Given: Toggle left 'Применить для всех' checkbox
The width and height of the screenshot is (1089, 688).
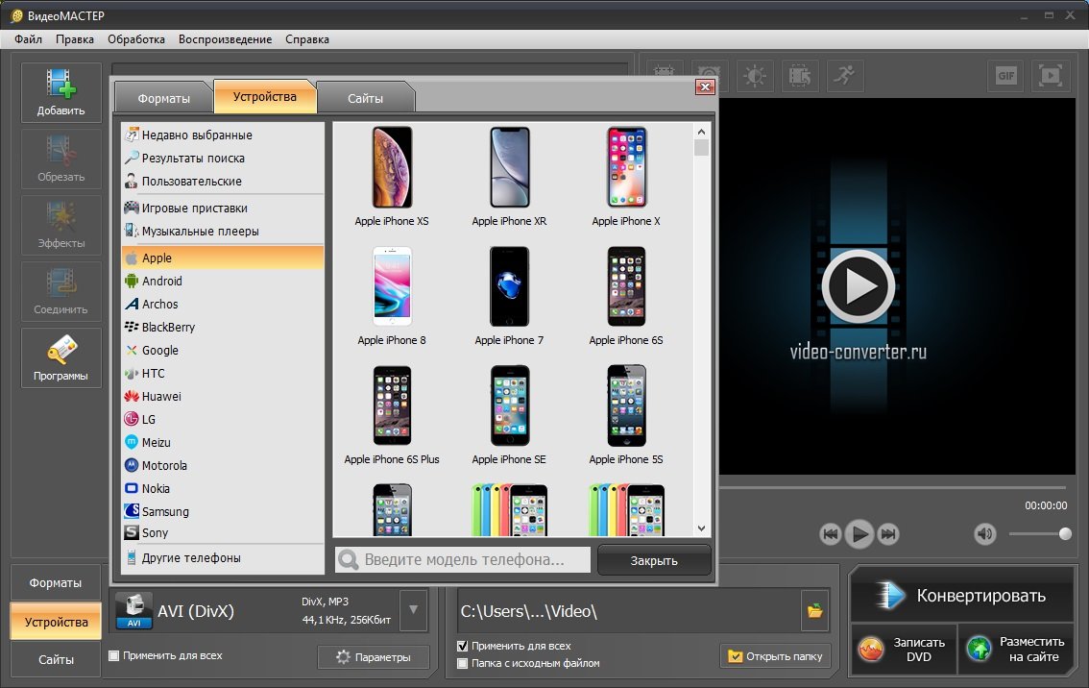Looking at the screenshot, I should pyautogui.click(x=114, y=655).
